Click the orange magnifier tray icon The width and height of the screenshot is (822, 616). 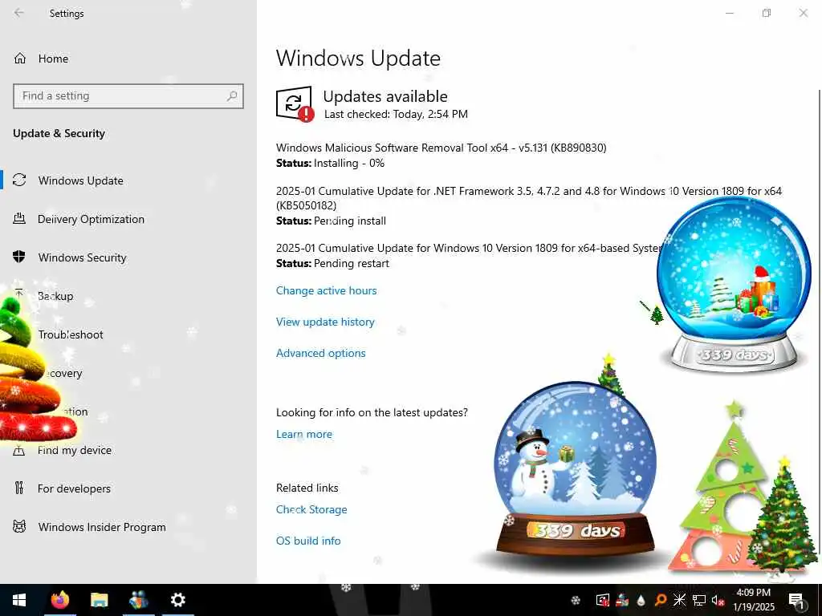(x=660, y=600)
